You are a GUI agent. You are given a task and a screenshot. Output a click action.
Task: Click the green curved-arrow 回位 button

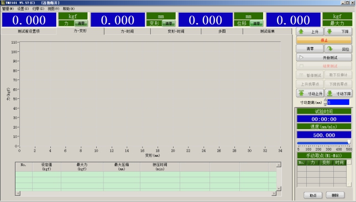tap(338, 49)
